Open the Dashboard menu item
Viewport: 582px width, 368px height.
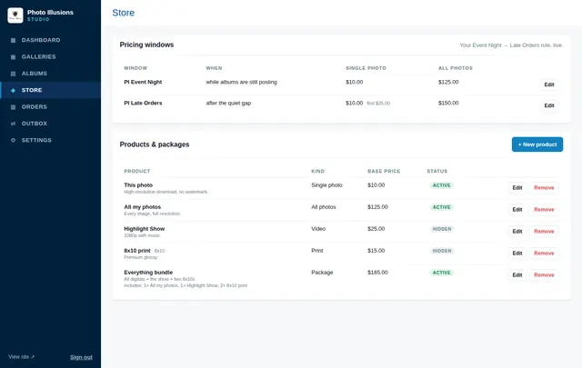click(x=51, y=40)
